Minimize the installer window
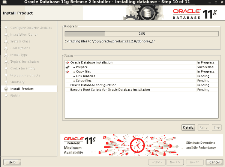The height and width of the screenshot is (167, 225). 210,2
